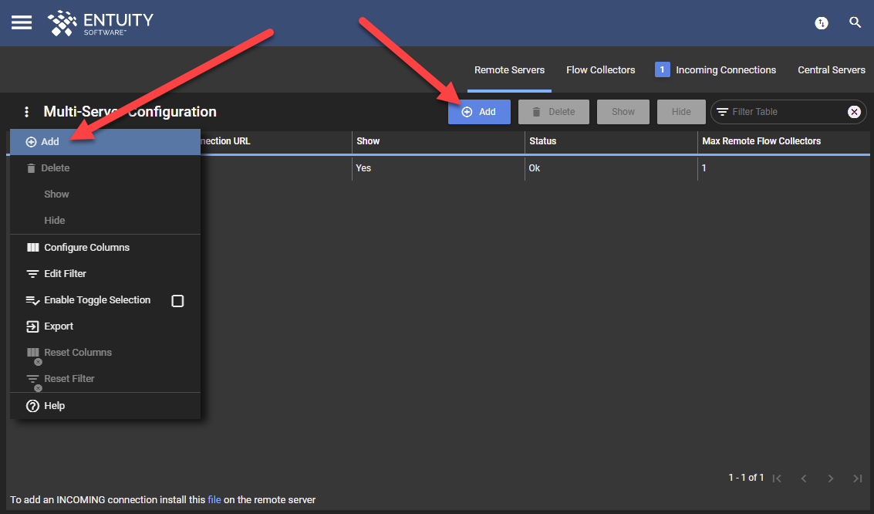The image size is (874, 514).
Task: Clear the Filter Table field
Action: coord(854,112)
